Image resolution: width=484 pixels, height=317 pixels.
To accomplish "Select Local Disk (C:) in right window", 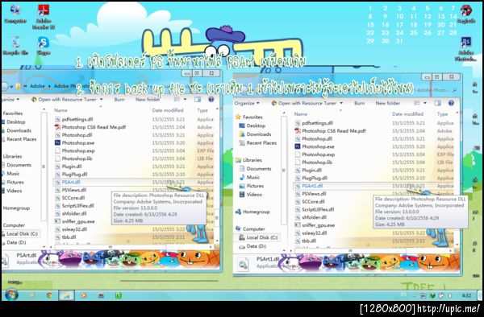I will point(262,237).
